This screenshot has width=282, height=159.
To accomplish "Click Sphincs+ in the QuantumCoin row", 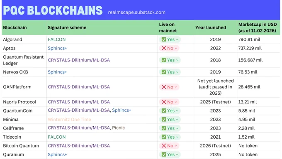I will (122, 110).
